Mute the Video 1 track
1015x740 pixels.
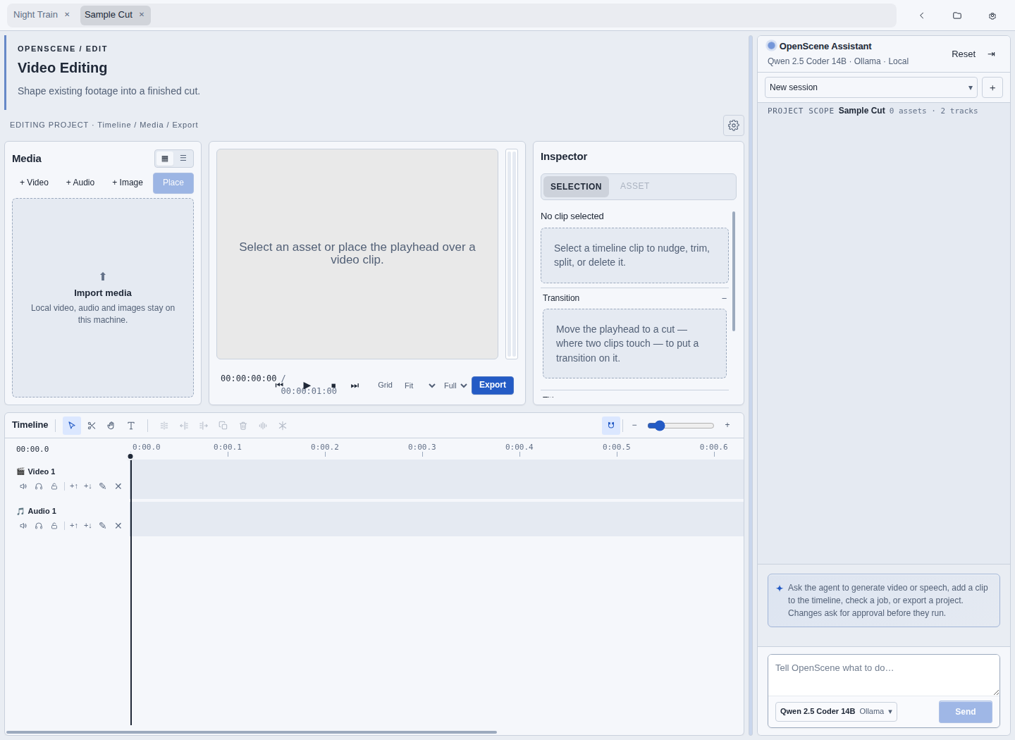(23, 486)
